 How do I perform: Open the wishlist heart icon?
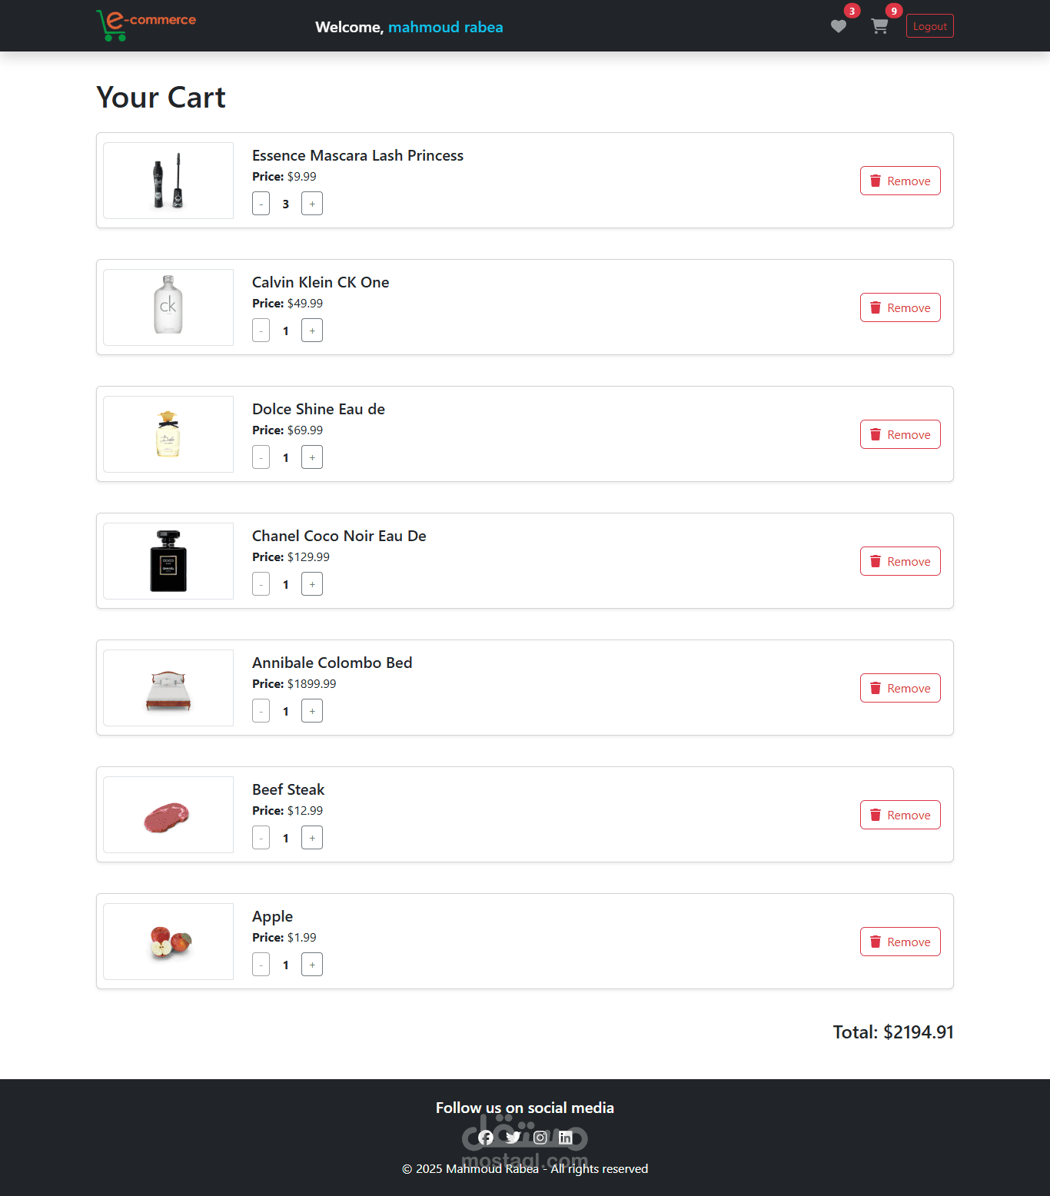coord(839,27)
